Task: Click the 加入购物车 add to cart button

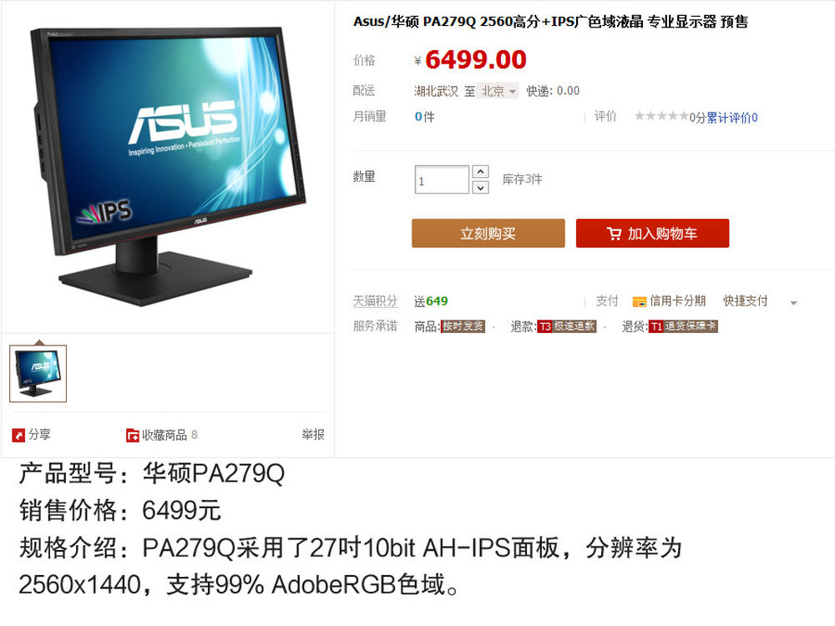Action: [652, 233]
